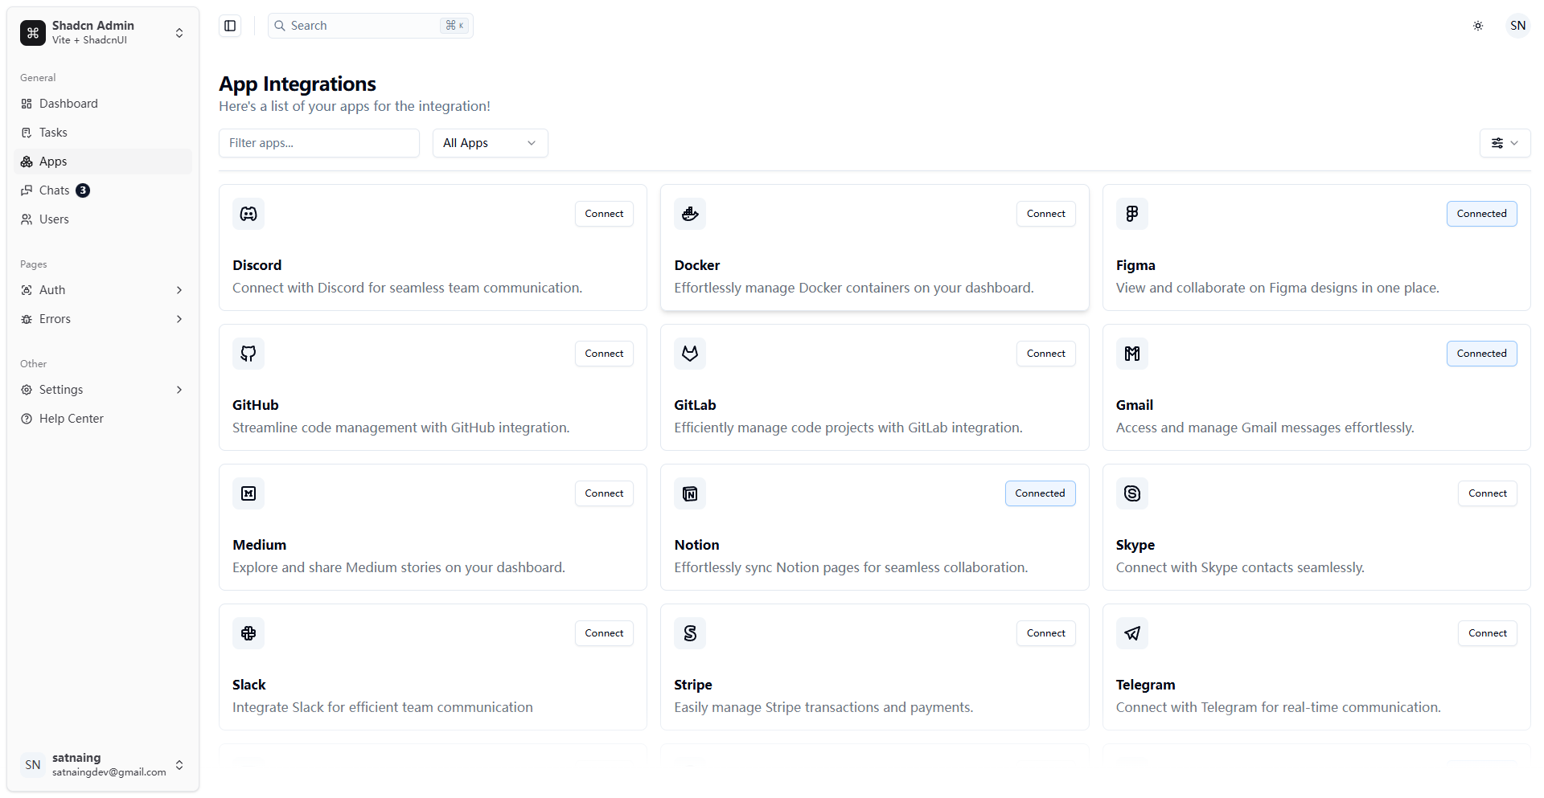Navigate to the Users page
The image size is (1544, 798).
(x=103, y=219)
